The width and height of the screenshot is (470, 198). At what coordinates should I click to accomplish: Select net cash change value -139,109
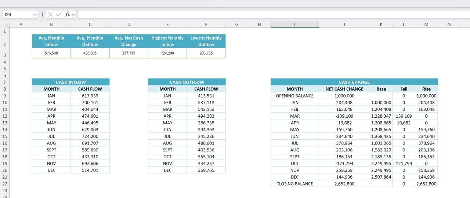[x=344, y=116]
